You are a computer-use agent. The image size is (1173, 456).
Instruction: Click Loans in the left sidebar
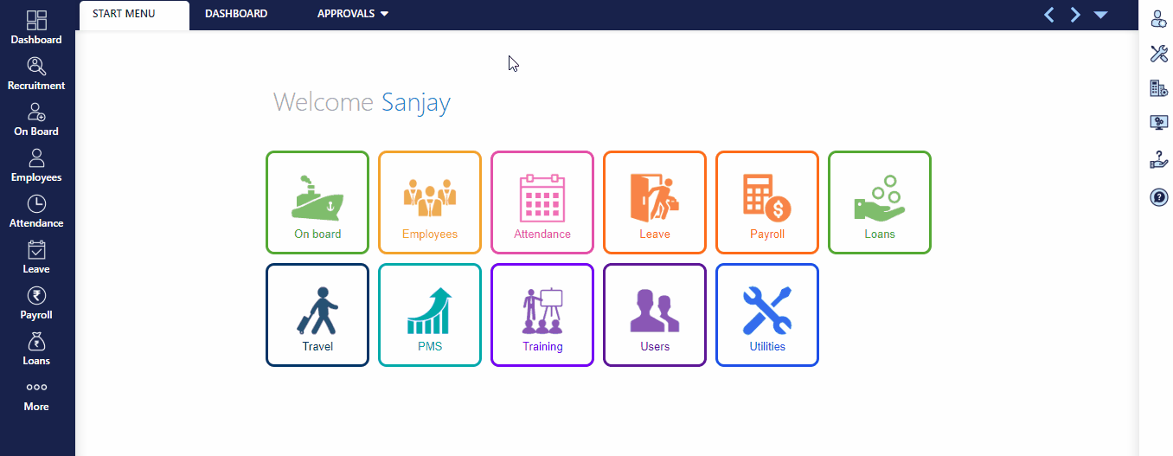pyautogui.click(x=36, y=349)
